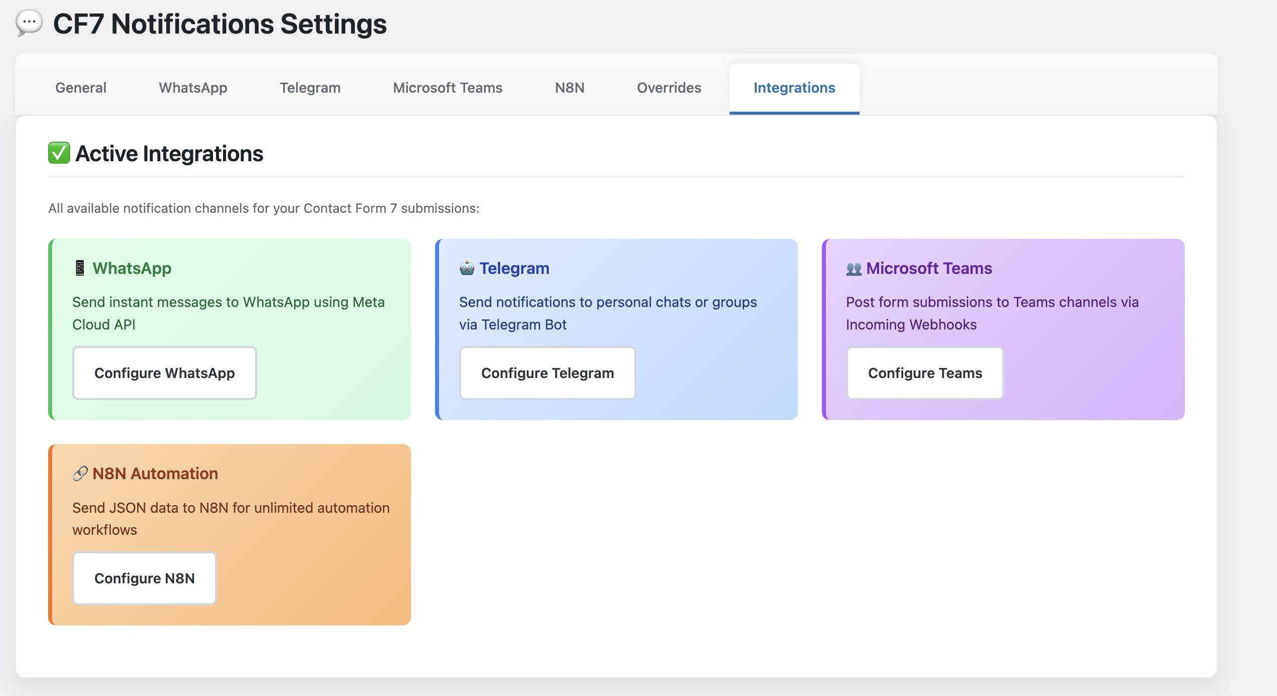The height and width of the screenshot is (696, 1277).
Task: Open the N8N tab
Action: coord(569,88)
